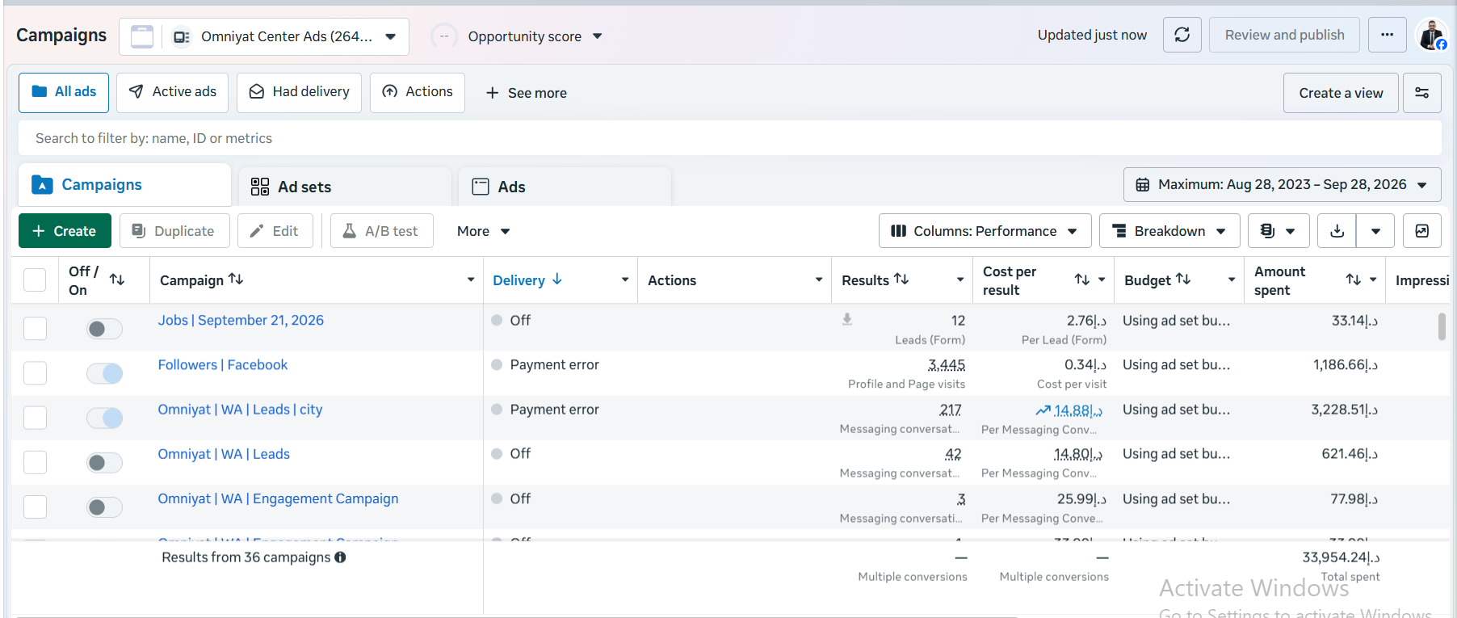Click the calendar icon beside account name
1457x618 pixels.
(x=142, y=36)
